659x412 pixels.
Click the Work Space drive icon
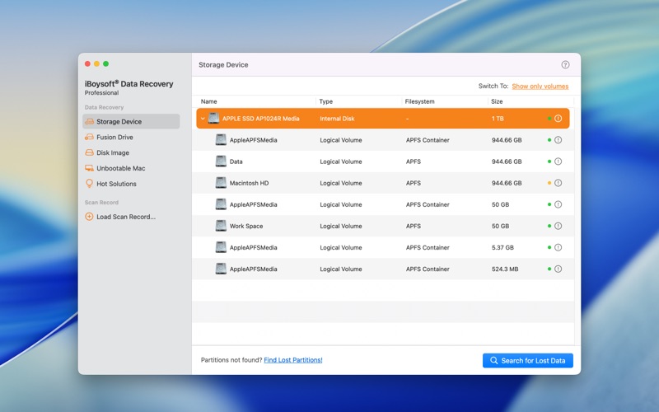[221, 226]
